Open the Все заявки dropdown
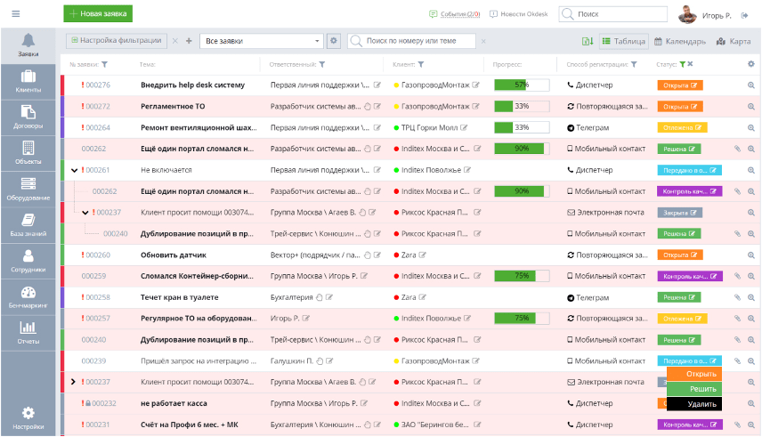The height and width of the screenshot is (437, 762). tap(262, 41)
